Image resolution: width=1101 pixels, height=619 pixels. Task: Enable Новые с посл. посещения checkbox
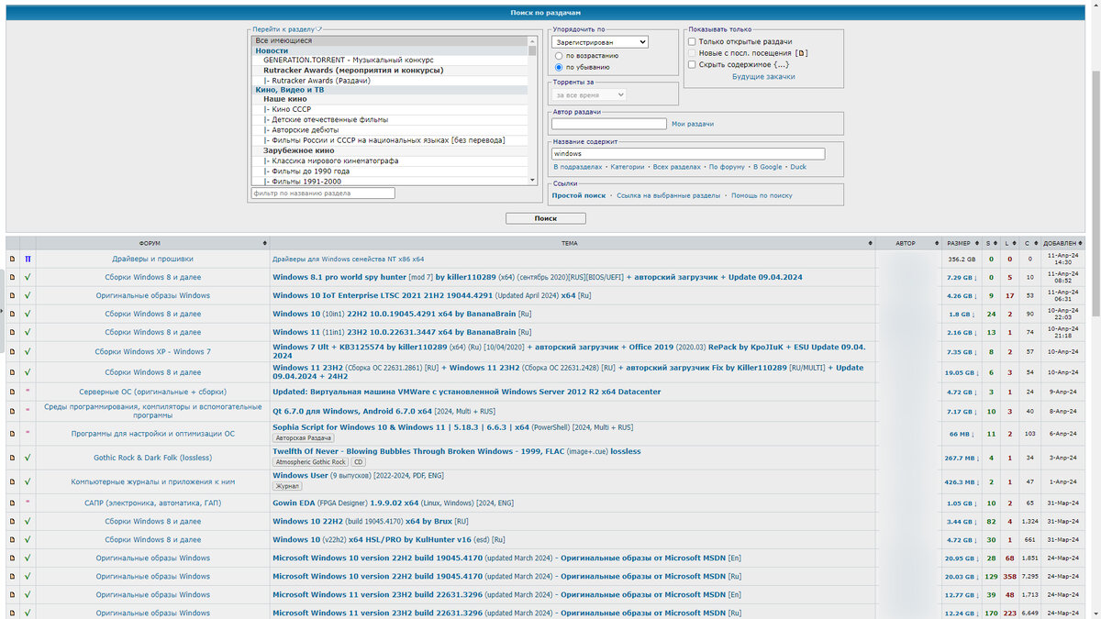(693, 53)
